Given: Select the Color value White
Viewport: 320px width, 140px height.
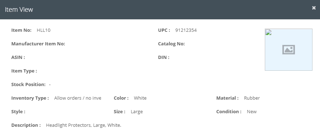Looking at the screenshot, I should tap(140, 98).
